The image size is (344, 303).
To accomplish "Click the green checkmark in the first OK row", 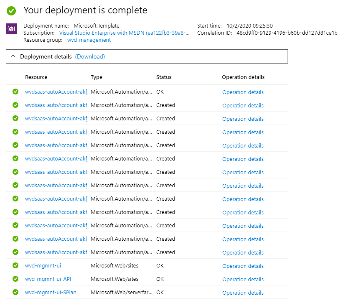I will click(15, 92).
